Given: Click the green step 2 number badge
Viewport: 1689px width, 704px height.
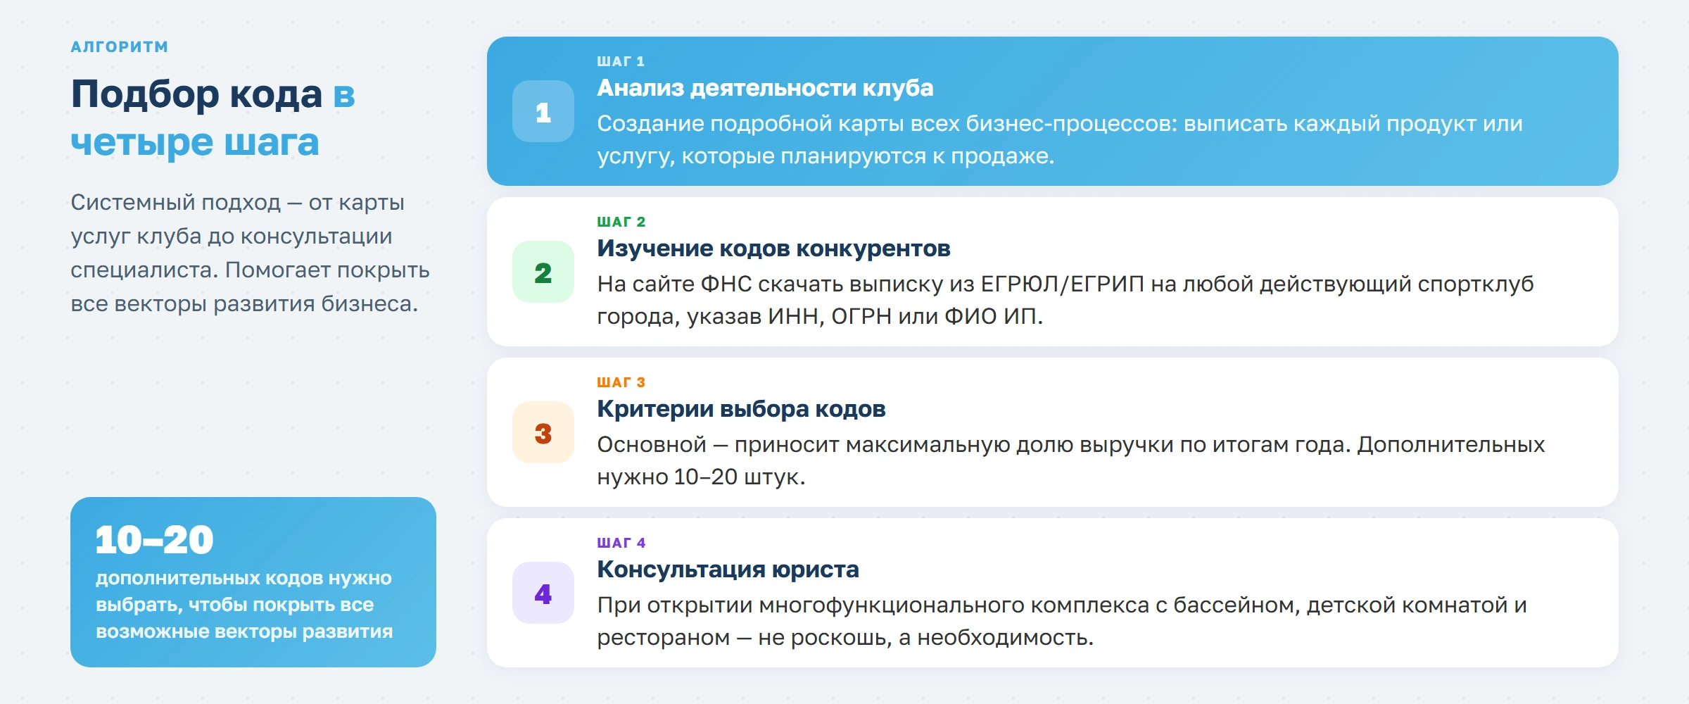Looking at the screenshot, I should tap(543, 272).
